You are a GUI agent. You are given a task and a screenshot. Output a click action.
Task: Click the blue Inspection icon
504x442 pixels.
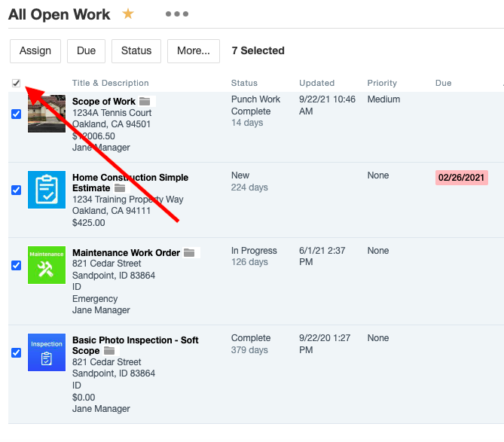[x=47, y=352]
